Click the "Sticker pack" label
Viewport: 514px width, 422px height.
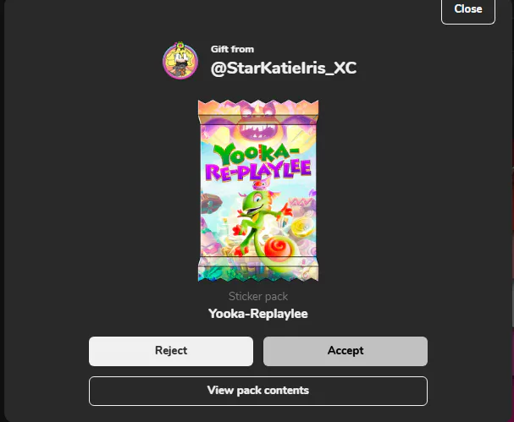point(258,296)
